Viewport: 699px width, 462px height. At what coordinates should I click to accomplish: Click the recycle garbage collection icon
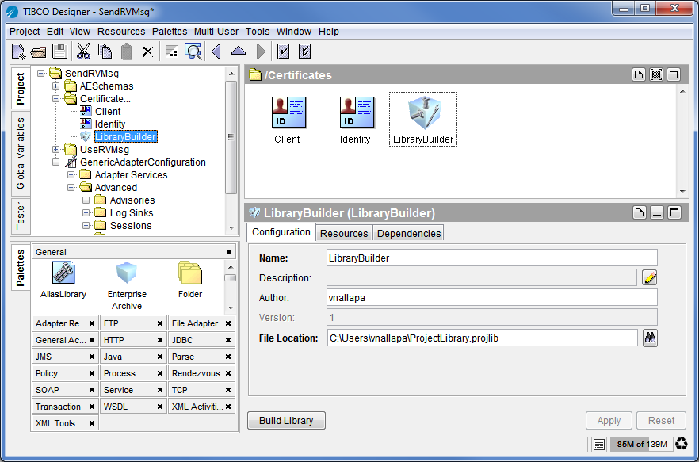681,444
